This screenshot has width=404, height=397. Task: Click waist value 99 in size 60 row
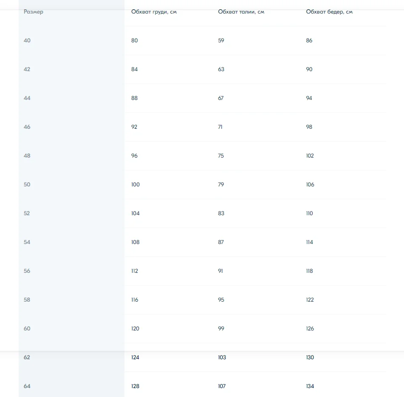coord(221,329)
